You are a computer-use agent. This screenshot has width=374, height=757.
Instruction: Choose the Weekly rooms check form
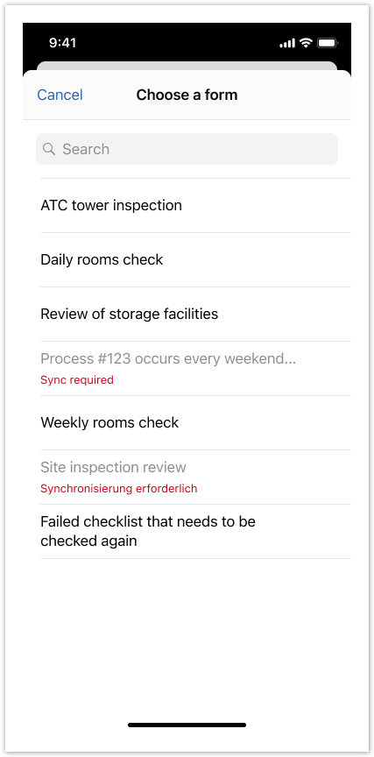click(x=195, y=423)
